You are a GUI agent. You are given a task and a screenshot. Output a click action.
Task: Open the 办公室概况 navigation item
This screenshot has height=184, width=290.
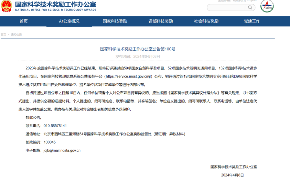tap(69, 21)
